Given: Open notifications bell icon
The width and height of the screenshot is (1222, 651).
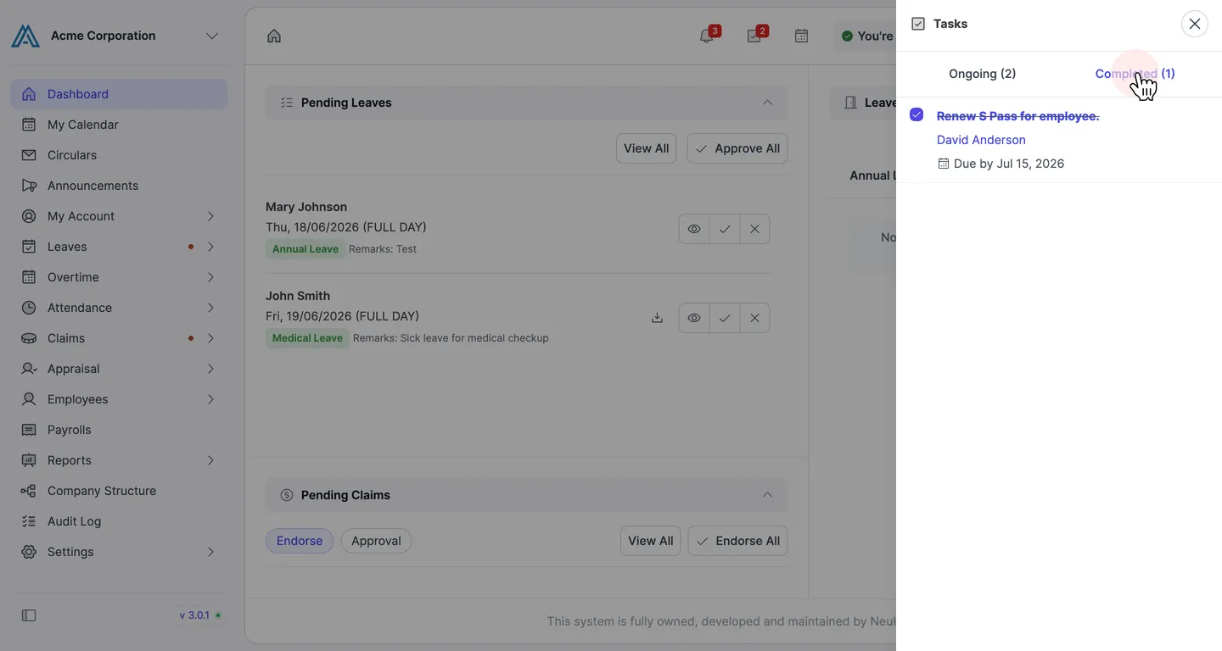Looking at the screenshot, I should point(706,36).
